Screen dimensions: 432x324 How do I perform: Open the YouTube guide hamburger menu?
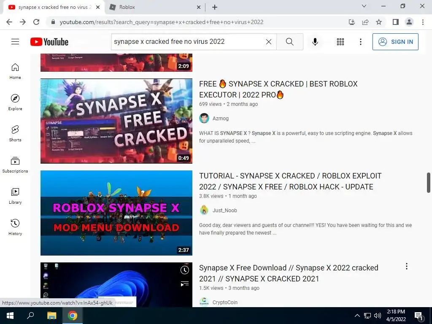point(15,42)
